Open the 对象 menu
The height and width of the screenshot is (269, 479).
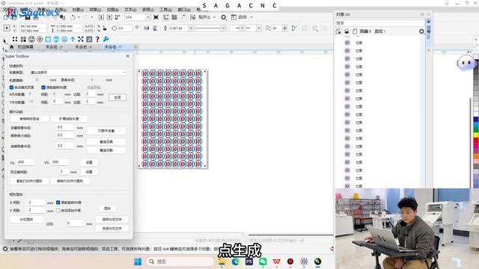tap(78, 10)
